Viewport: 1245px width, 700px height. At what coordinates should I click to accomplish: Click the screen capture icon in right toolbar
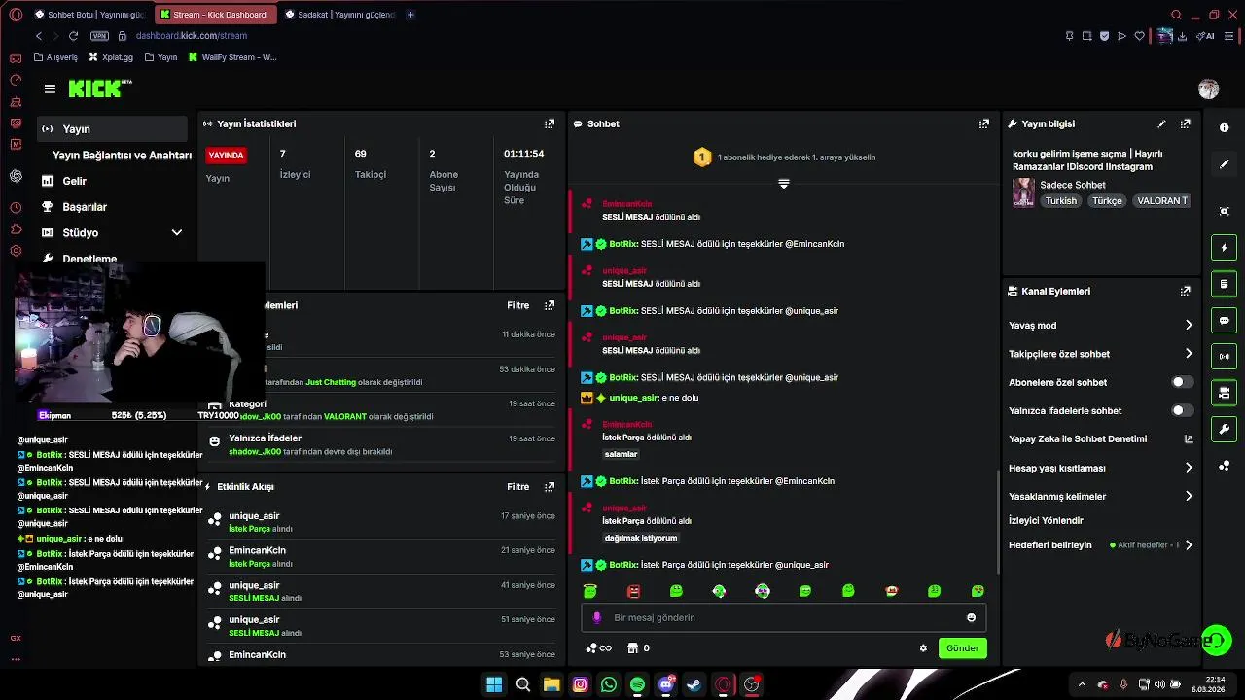pos(1224,211)
